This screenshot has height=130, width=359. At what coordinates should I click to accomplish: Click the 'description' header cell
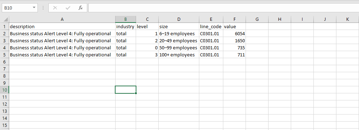(62, 26)
